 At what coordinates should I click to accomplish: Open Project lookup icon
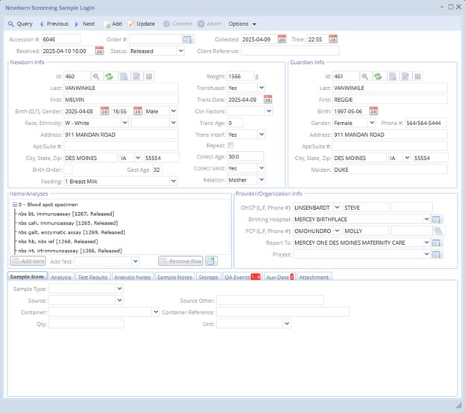click(436, 254)
